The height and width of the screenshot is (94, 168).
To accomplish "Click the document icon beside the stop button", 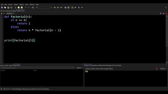I will (72, 8).
